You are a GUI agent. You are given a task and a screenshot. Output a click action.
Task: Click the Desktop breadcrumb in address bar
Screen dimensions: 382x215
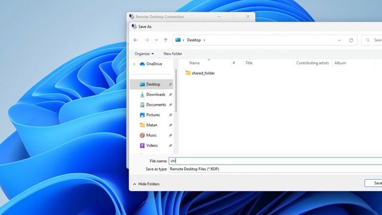coord(194,40)
